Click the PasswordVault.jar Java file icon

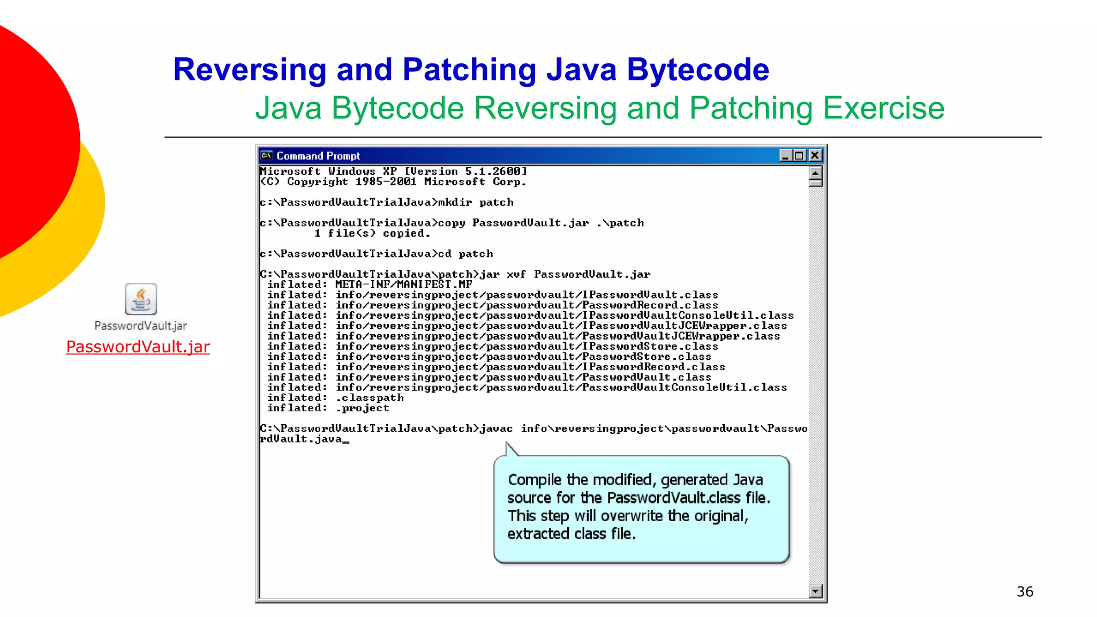(x=141, y=299)
